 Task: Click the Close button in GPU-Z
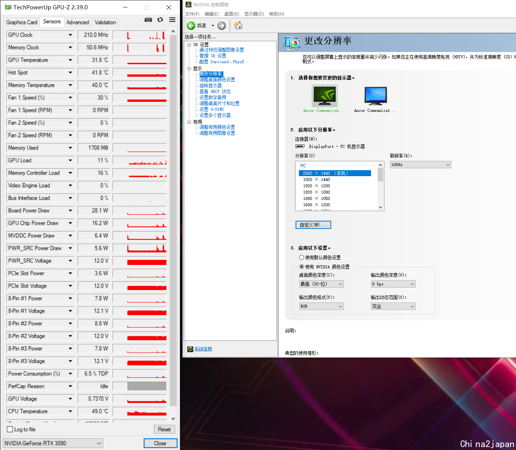coord(160,443)
